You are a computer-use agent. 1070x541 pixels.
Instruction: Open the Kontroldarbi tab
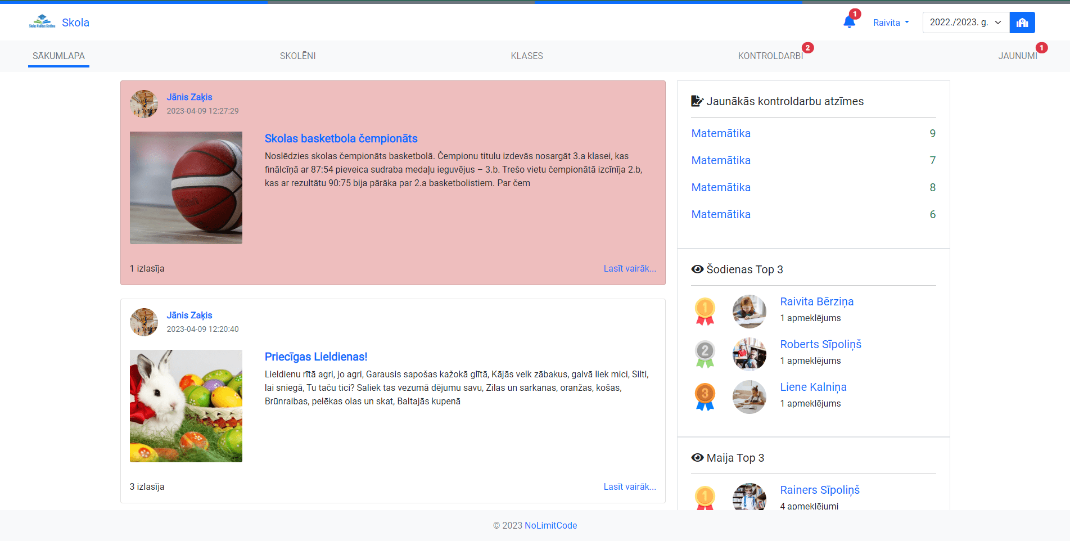[770, 56]
